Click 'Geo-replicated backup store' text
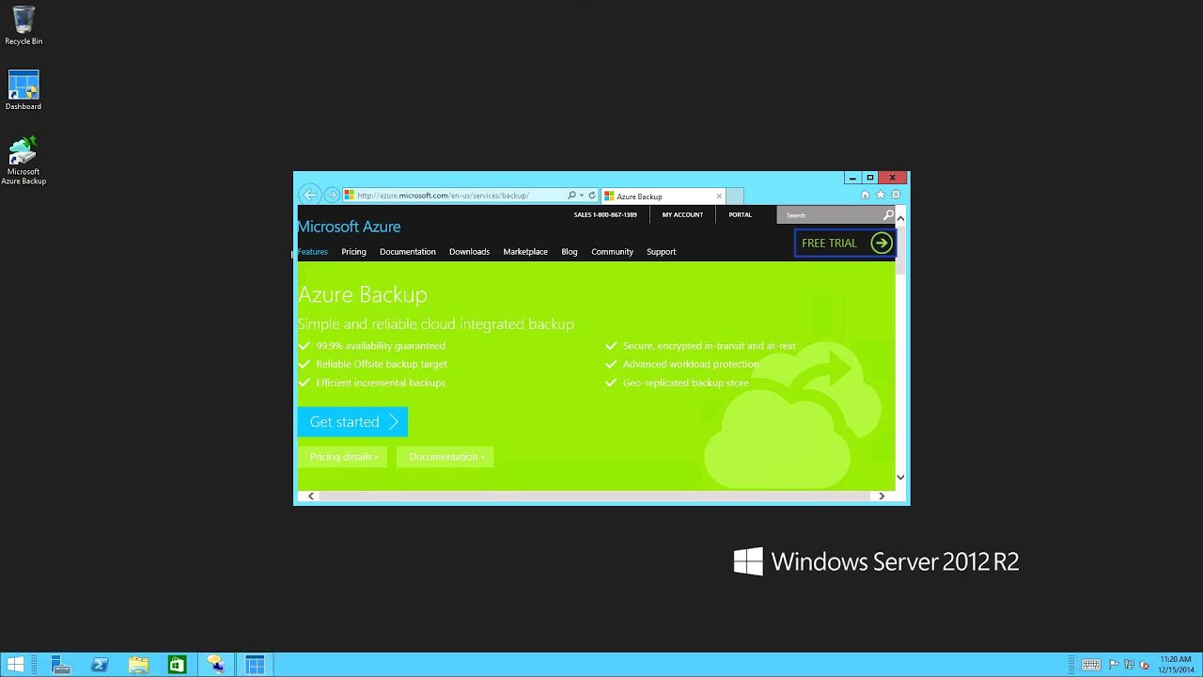Image resolution: width=1203 pixels, height=677 pixels. [x=686, y=383]
